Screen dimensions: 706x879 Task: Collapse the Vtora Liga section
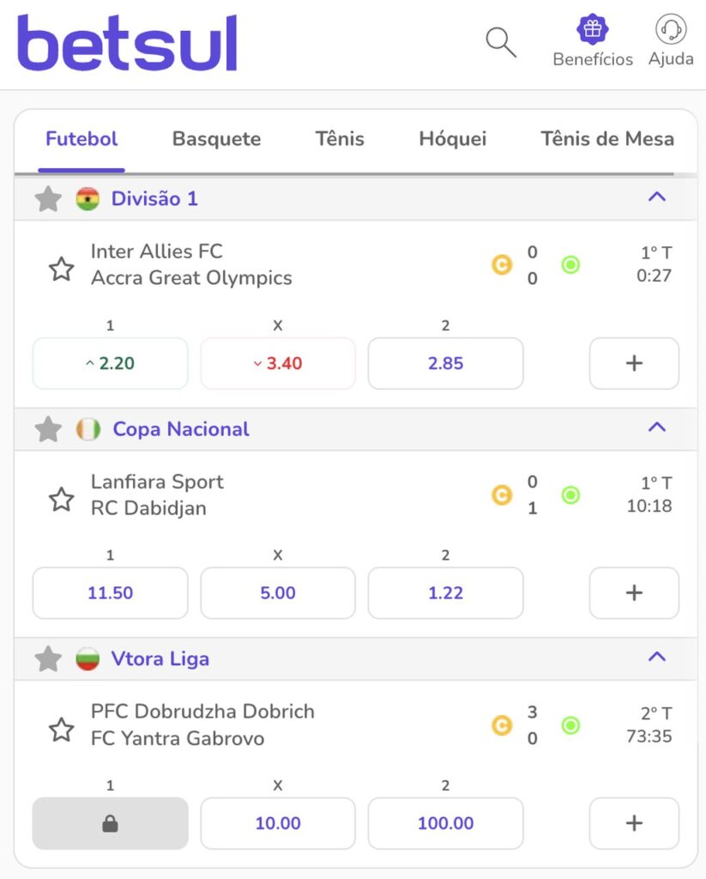[657, 657]
